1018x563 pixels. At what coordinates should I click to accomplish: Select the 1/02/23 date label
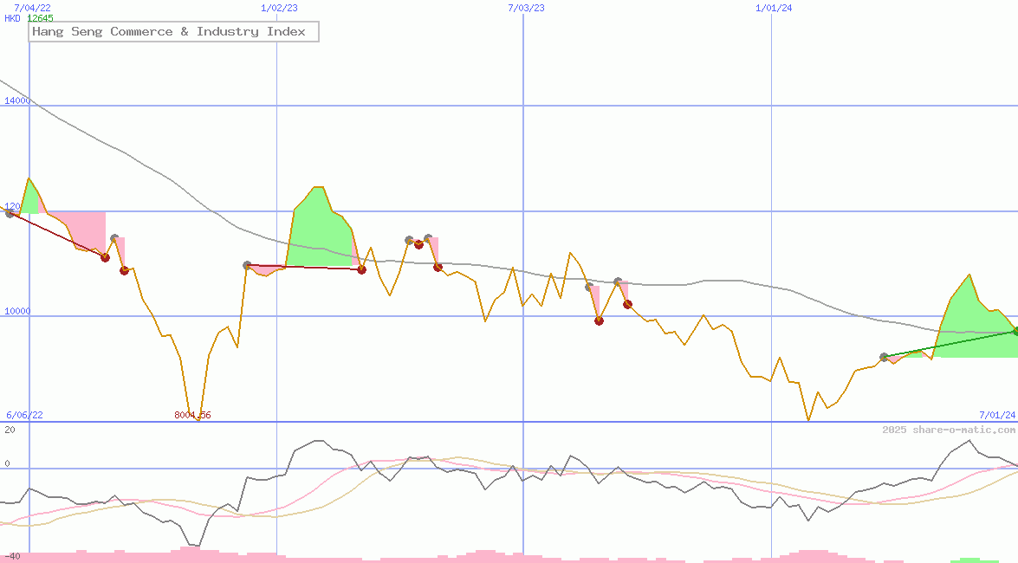(x=279, y=8)
